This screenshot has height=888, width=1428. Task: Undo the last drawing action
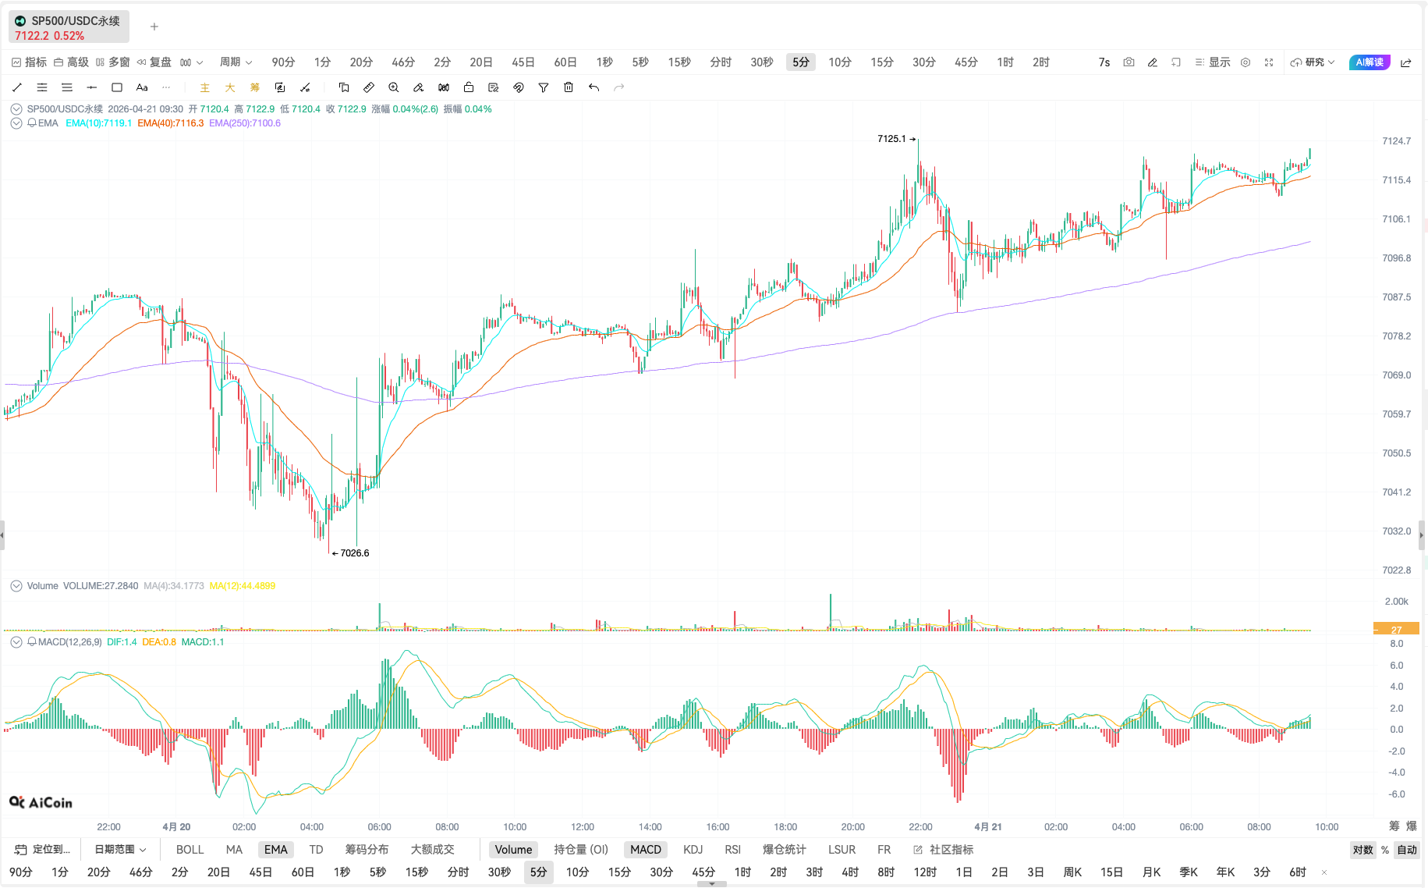tap(594, 87)
